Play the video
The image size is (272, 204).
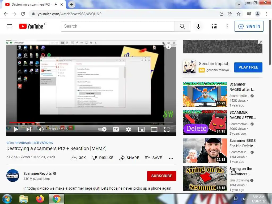[16, 129]
